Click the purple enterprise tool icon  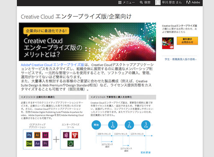pyautogui.click(x=66, y=135)
